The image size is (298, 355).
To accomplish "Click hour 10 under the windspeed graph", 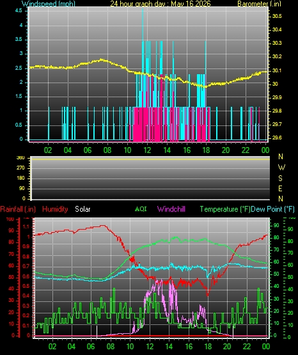I will [127, 150].
